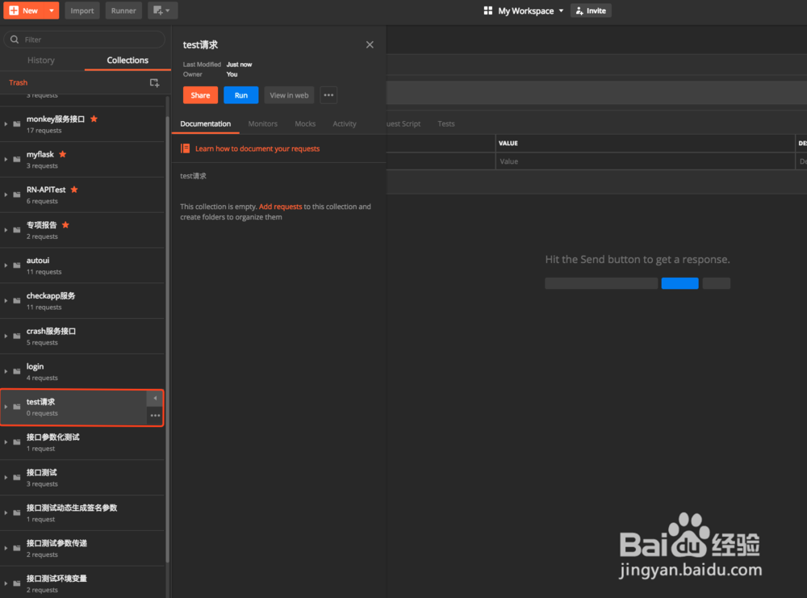This screenshot has height=598, width=807.
Task: Click the crash服务接口 folder icon
Action: [16, 336]
